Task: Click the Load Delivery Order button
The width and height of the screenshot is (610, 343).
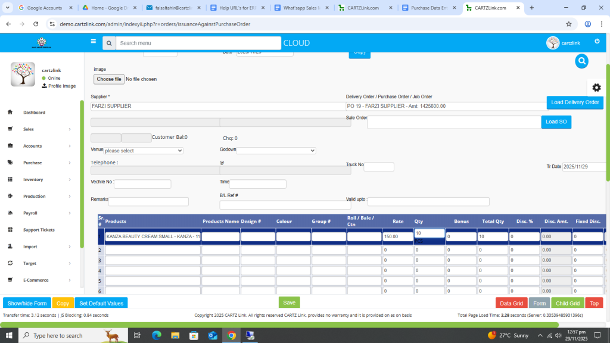Action: coord(574,102)
